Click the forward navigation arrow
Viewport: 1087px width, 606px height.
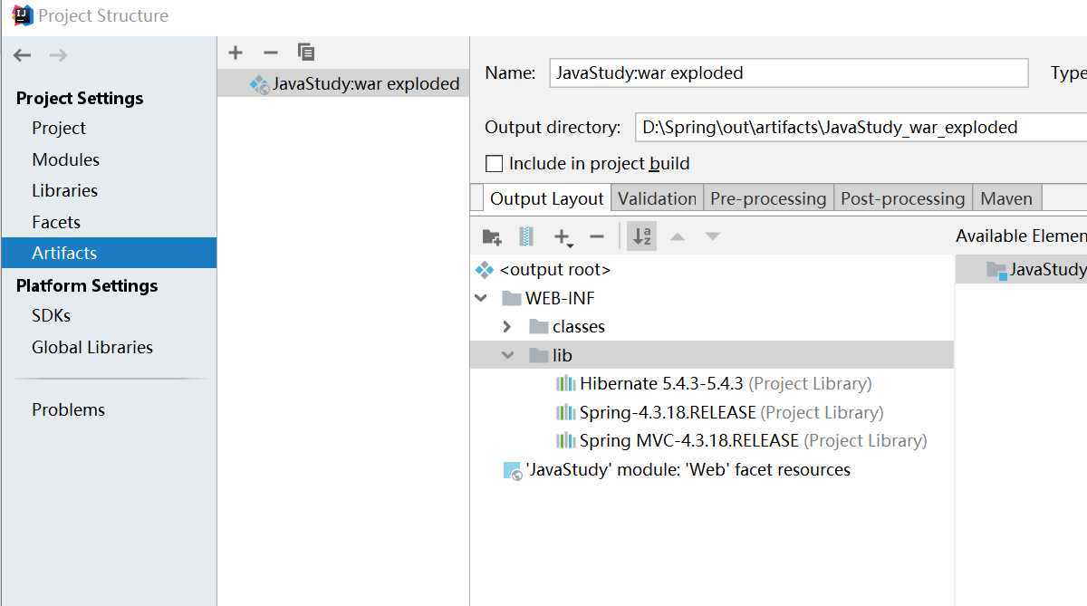click(58, 56)
